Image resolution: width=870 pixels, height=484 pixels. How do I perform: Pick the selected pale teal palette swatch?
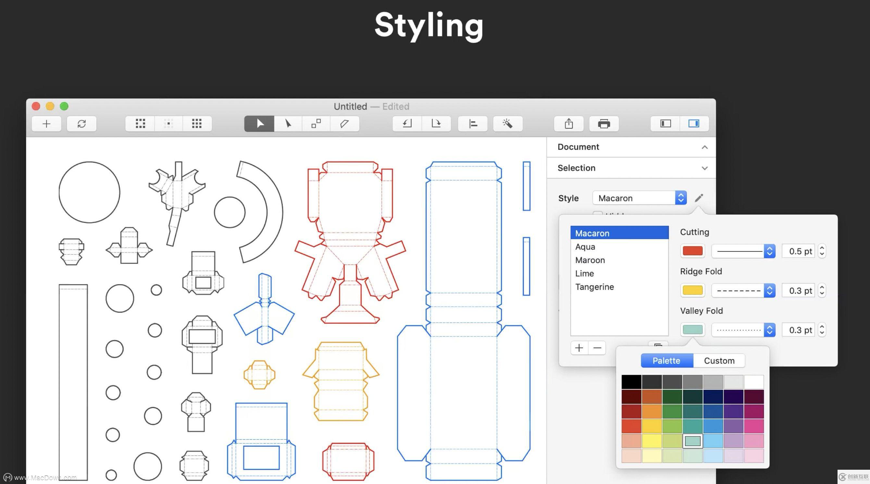pyautogui.click(x=693, y=441)
